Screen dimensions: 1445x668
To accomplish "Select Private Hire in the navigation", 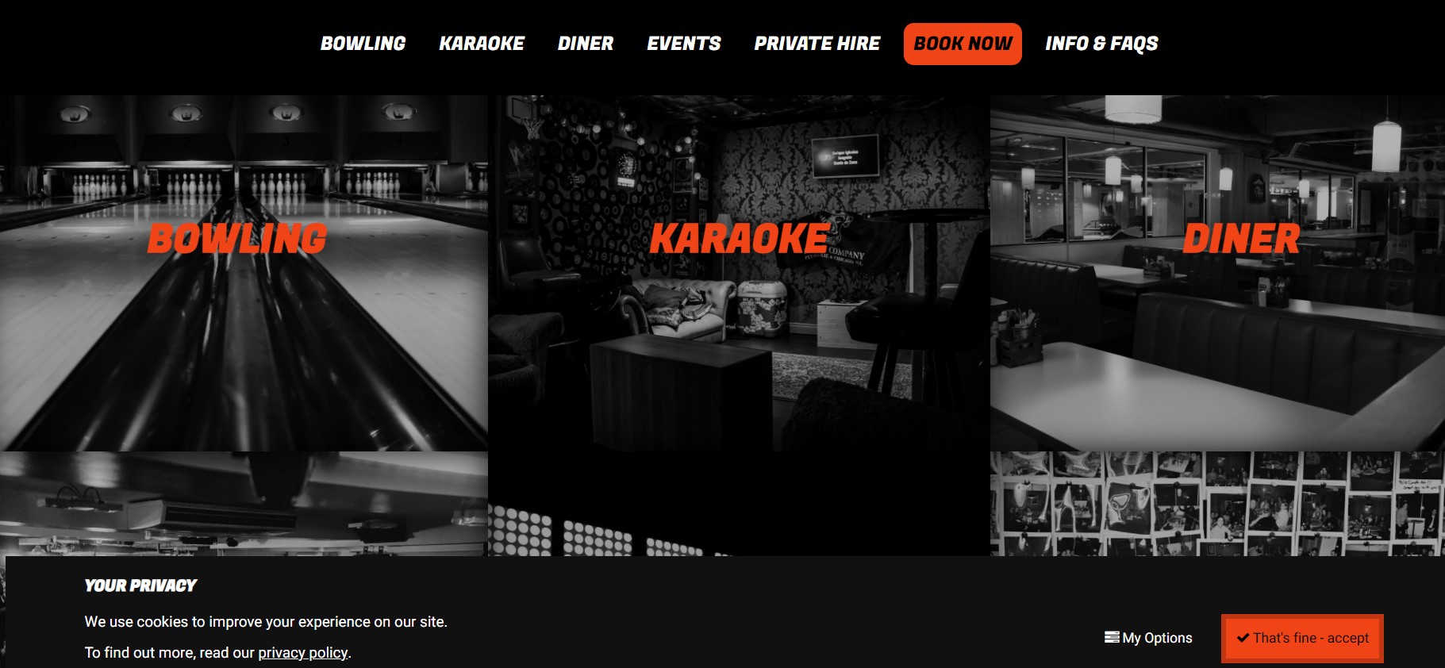I will [x=817, y=44].
